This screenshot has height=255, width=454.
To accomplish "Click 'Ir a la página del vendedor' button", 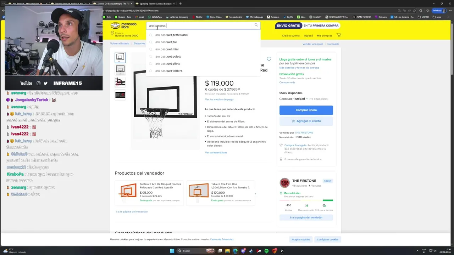I will (x=306, y=217).
